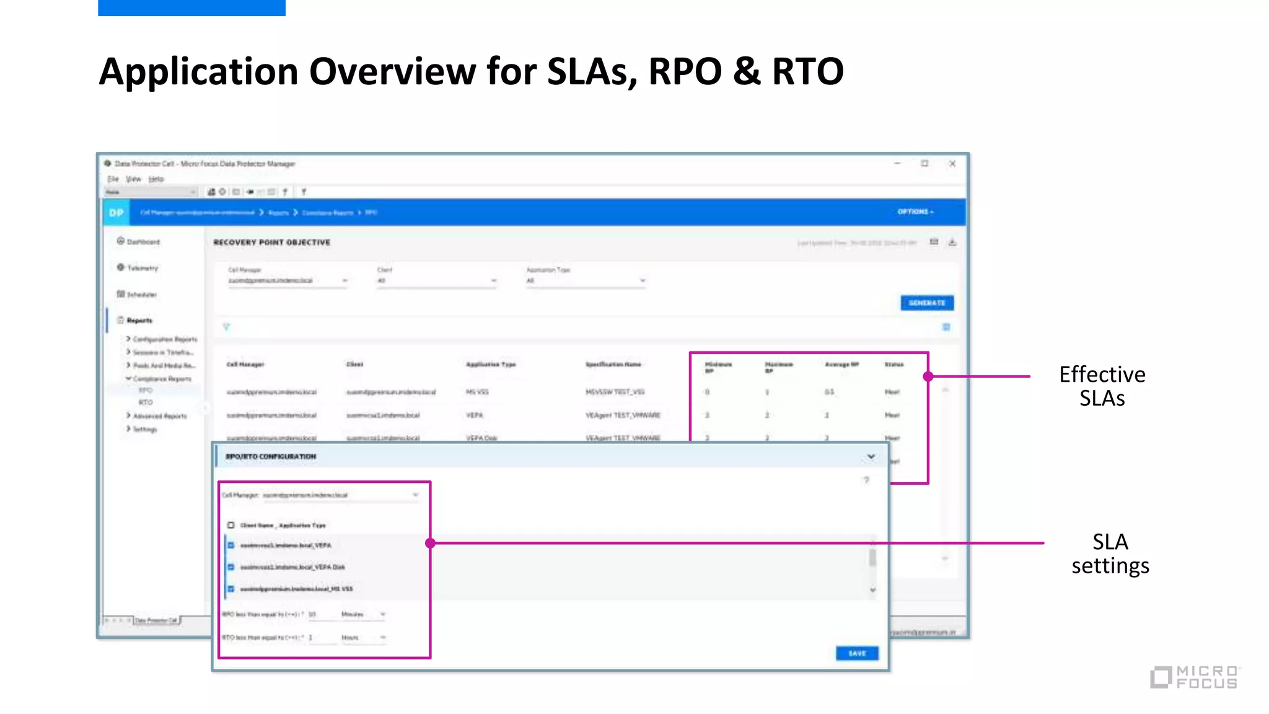The image size is (1269, 714).
Task: Sort by Specification Name column header
Action: (x=613, y=364)
